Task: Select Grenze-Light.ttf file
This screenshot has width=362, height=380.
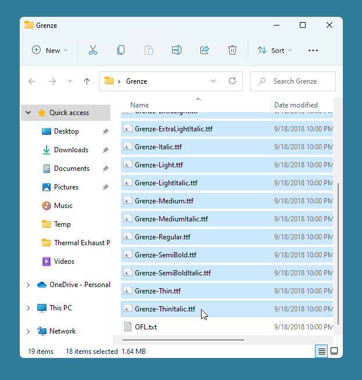Action: (227, 165)
